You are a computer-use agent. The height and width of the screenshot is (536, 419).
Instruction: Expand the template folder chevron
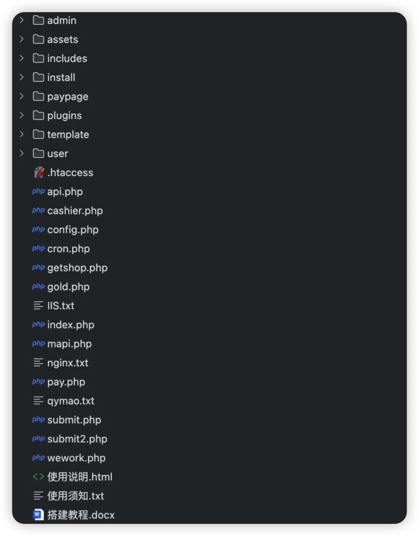point(22,134)
